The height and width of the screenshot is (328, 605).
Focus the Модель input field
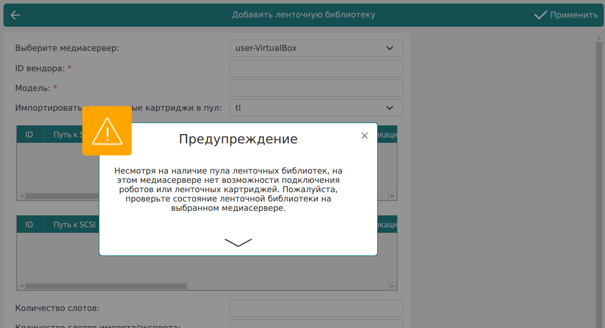(316, 88)
